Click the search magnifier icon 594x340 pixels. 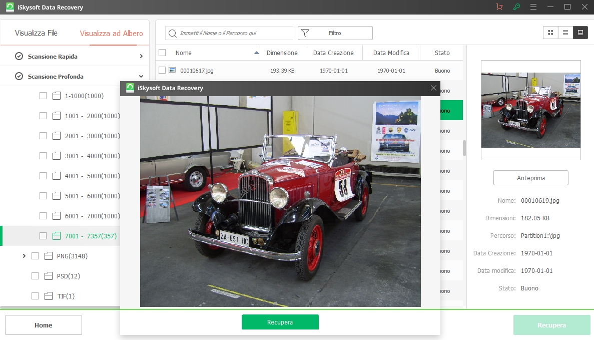tap(172, 34)
